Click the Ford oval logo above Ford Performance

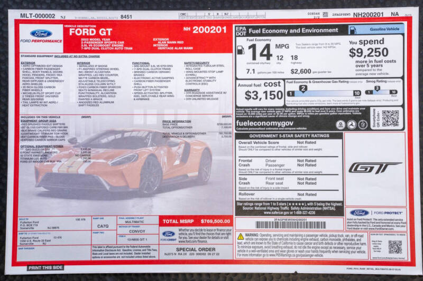click(41, 34)
